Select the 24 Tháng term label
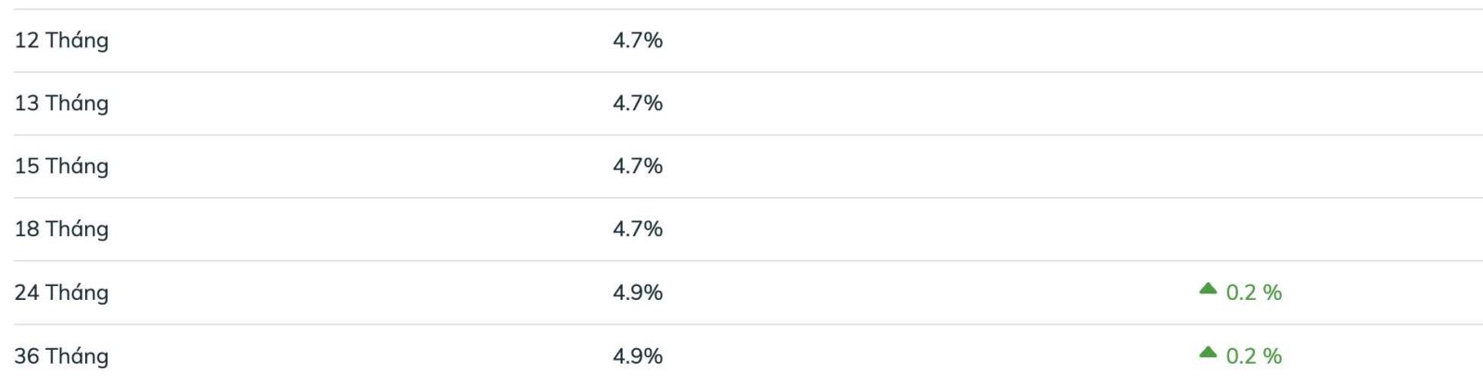This screenshot has height=385, width=1483. [x=61, y=292]
